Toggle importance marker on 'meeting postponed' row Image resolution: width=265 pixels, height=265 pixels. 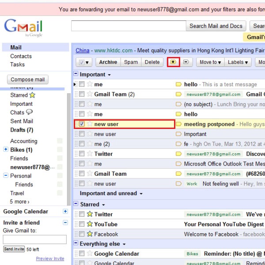tap(178, 124)
